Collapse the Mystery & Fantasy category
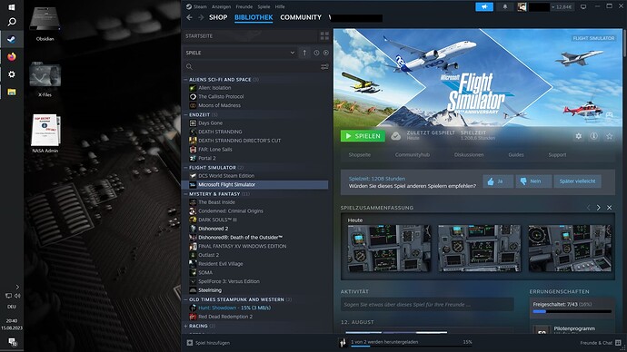This screenshot has width=627, height=352. pos(186,194)
